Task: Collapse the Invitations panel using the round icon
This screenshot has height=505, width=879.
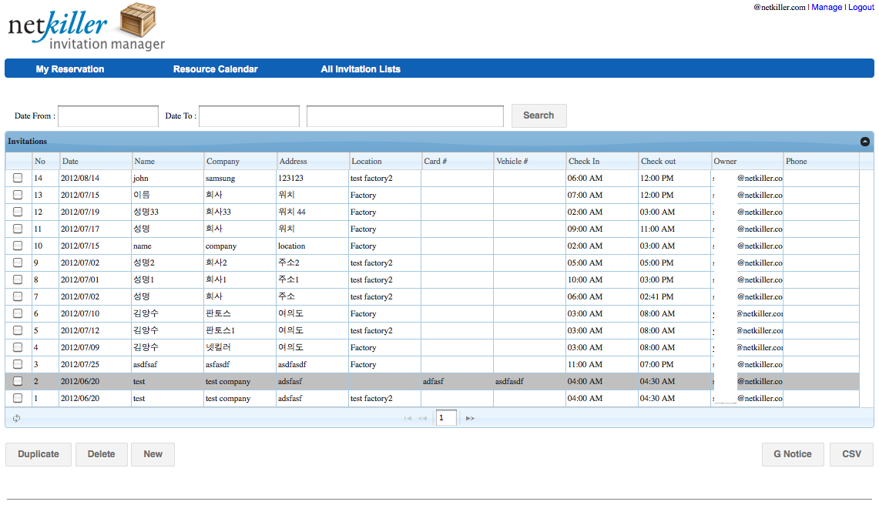Action: point(865,141)
